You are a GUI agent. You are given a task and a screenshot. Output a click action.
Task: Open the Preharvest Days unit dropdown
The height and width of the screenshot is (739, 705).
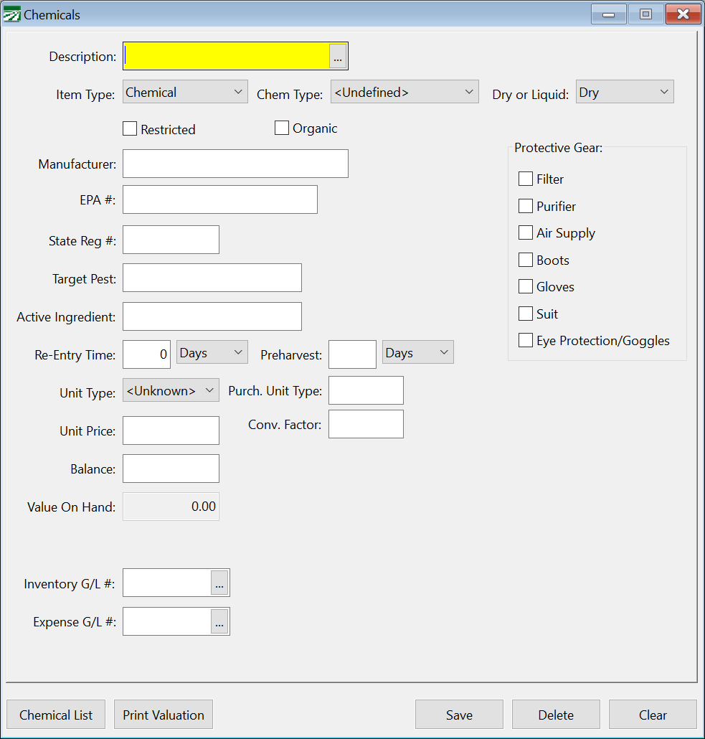point(417,353)
